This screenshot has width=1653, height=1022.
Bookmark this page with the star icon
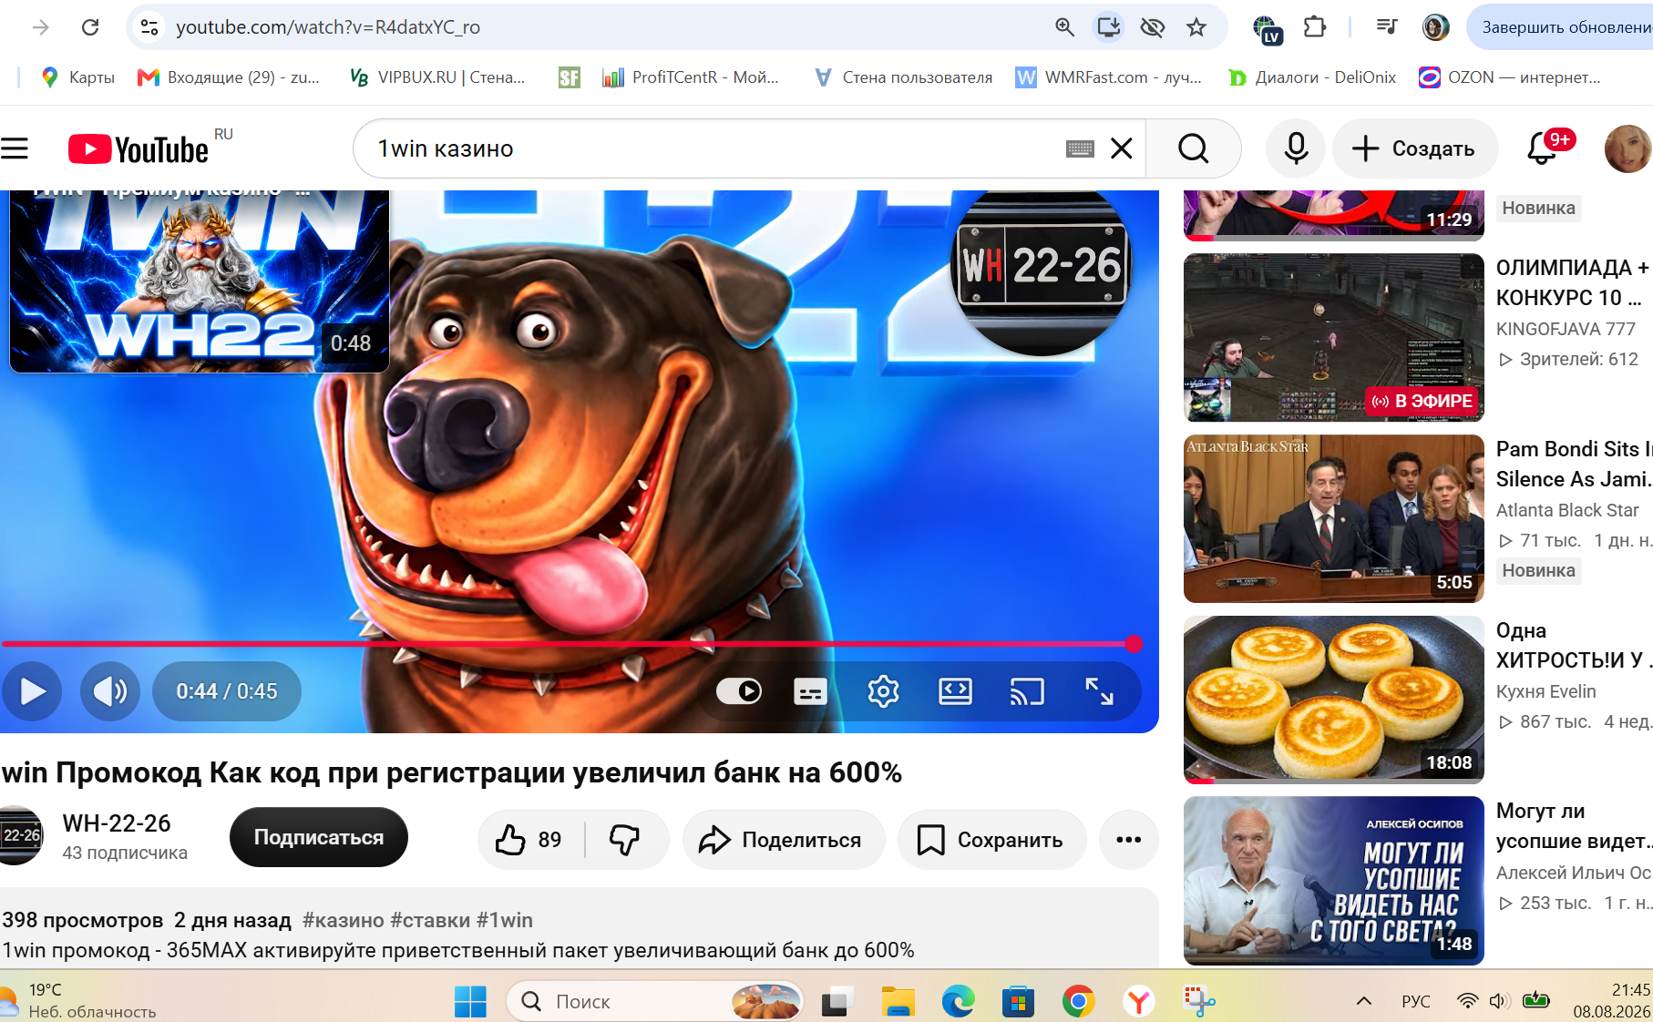point(1196,27)
